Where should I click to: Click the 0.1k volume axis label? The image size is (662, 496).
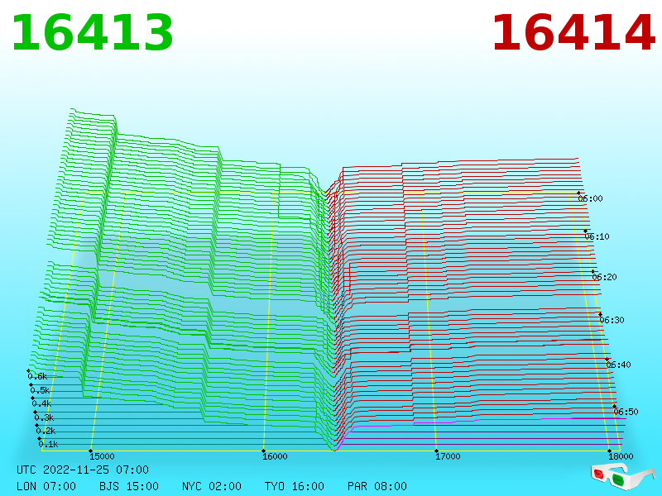(x=48, y=444)
